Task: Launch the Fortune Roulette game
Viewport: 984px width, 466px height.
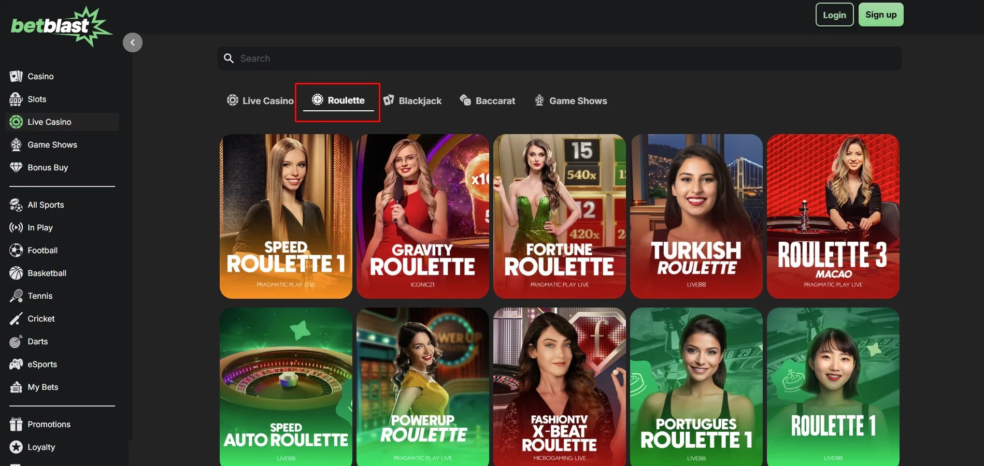Action: (560, 216)
